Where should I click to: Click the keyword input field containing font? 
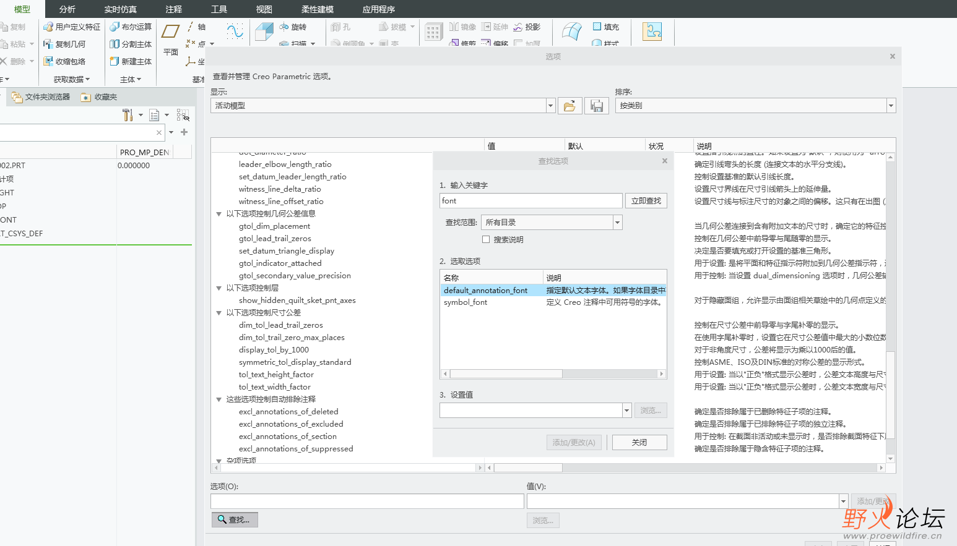point(531,201)
